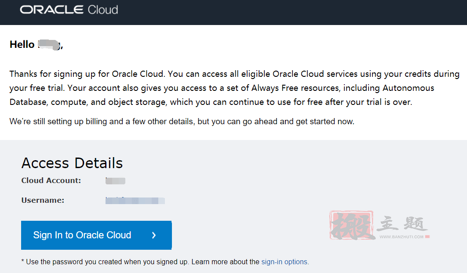Select the blurred Cloud Account value
This screenshot has width=467, height=273.
coord(115,180)
